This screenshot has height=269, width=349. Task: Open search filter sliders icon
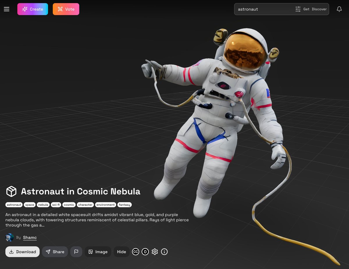(x=298, y=9)
